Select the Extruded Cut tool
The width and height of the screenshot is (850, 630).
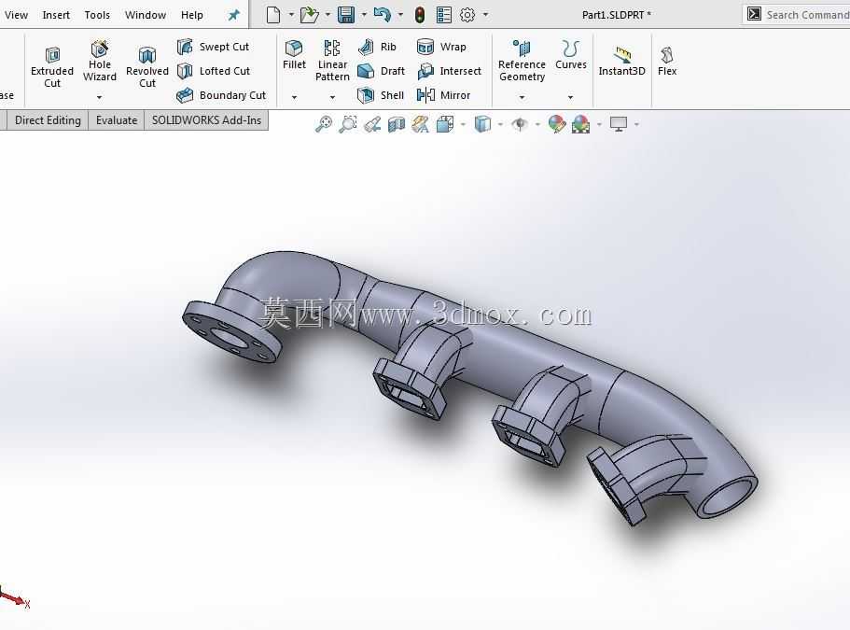click(x=52, y=67)
